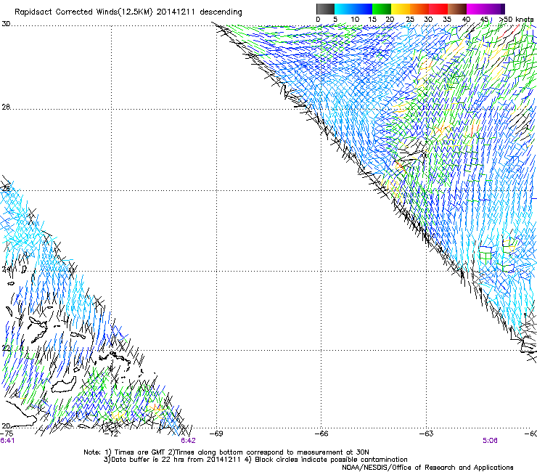The image size is (537, 472).
Task: Click the '22' latitude axis label
Action: click(x=6, y=349)
